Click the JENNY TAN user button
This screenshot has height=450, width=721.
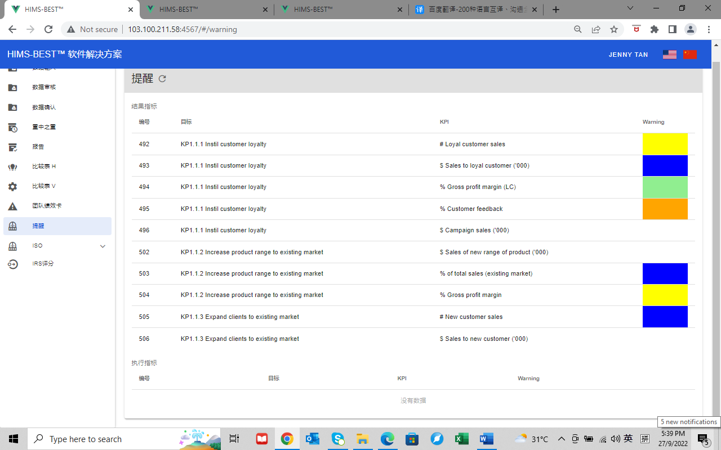click(x=628, y=55)
